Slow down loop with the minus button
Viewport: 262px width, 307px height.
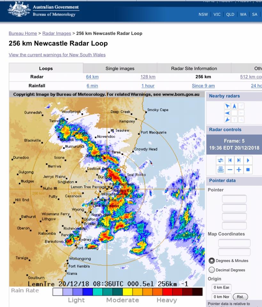click(230, 169)
